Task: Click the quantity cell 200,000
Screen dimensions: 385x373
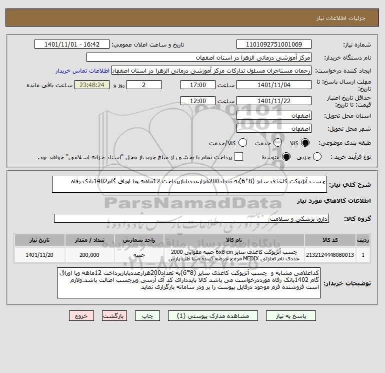Action: [x=89, y=255]
